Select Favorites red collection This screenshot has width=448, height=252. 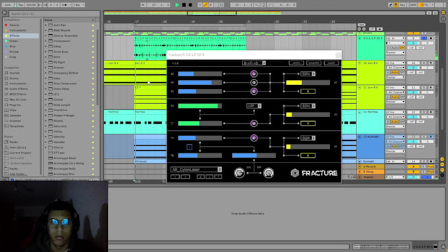click(x=14, y=25)
